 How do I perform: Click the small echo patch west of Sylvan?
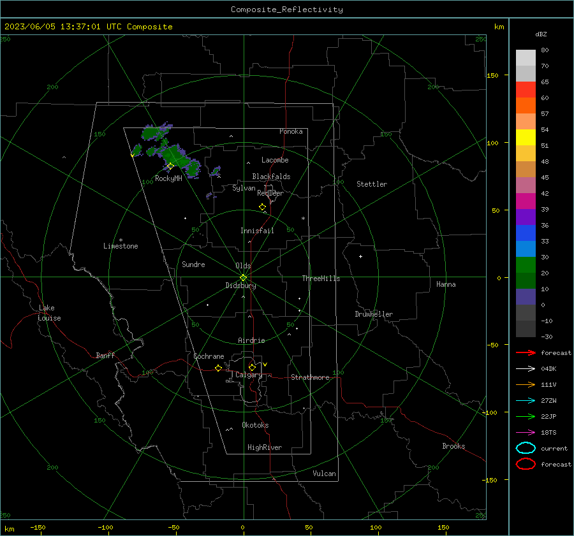[209, 195]
